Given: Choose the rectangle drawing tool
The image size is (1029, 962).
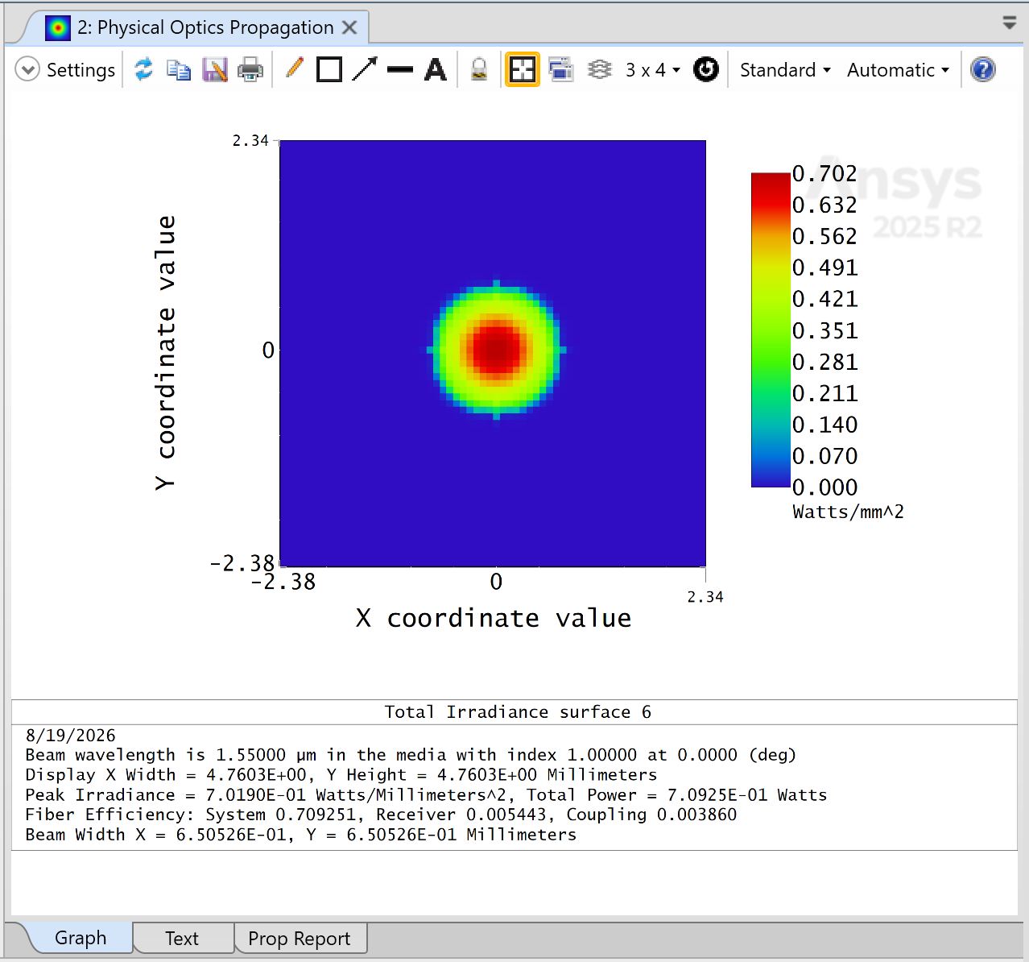Looking at the screenshot, I should (329, 69).
